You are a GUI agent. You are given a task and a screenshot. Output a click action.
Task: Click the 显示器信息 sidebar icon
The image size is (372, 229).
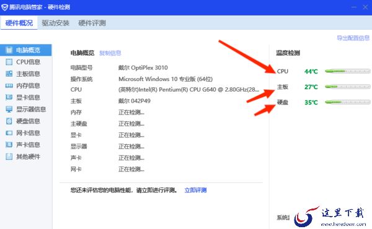(9, 109)
